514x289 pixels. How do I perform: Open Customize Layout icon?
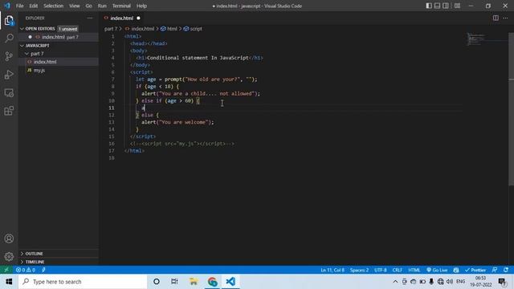click(457, 6)
